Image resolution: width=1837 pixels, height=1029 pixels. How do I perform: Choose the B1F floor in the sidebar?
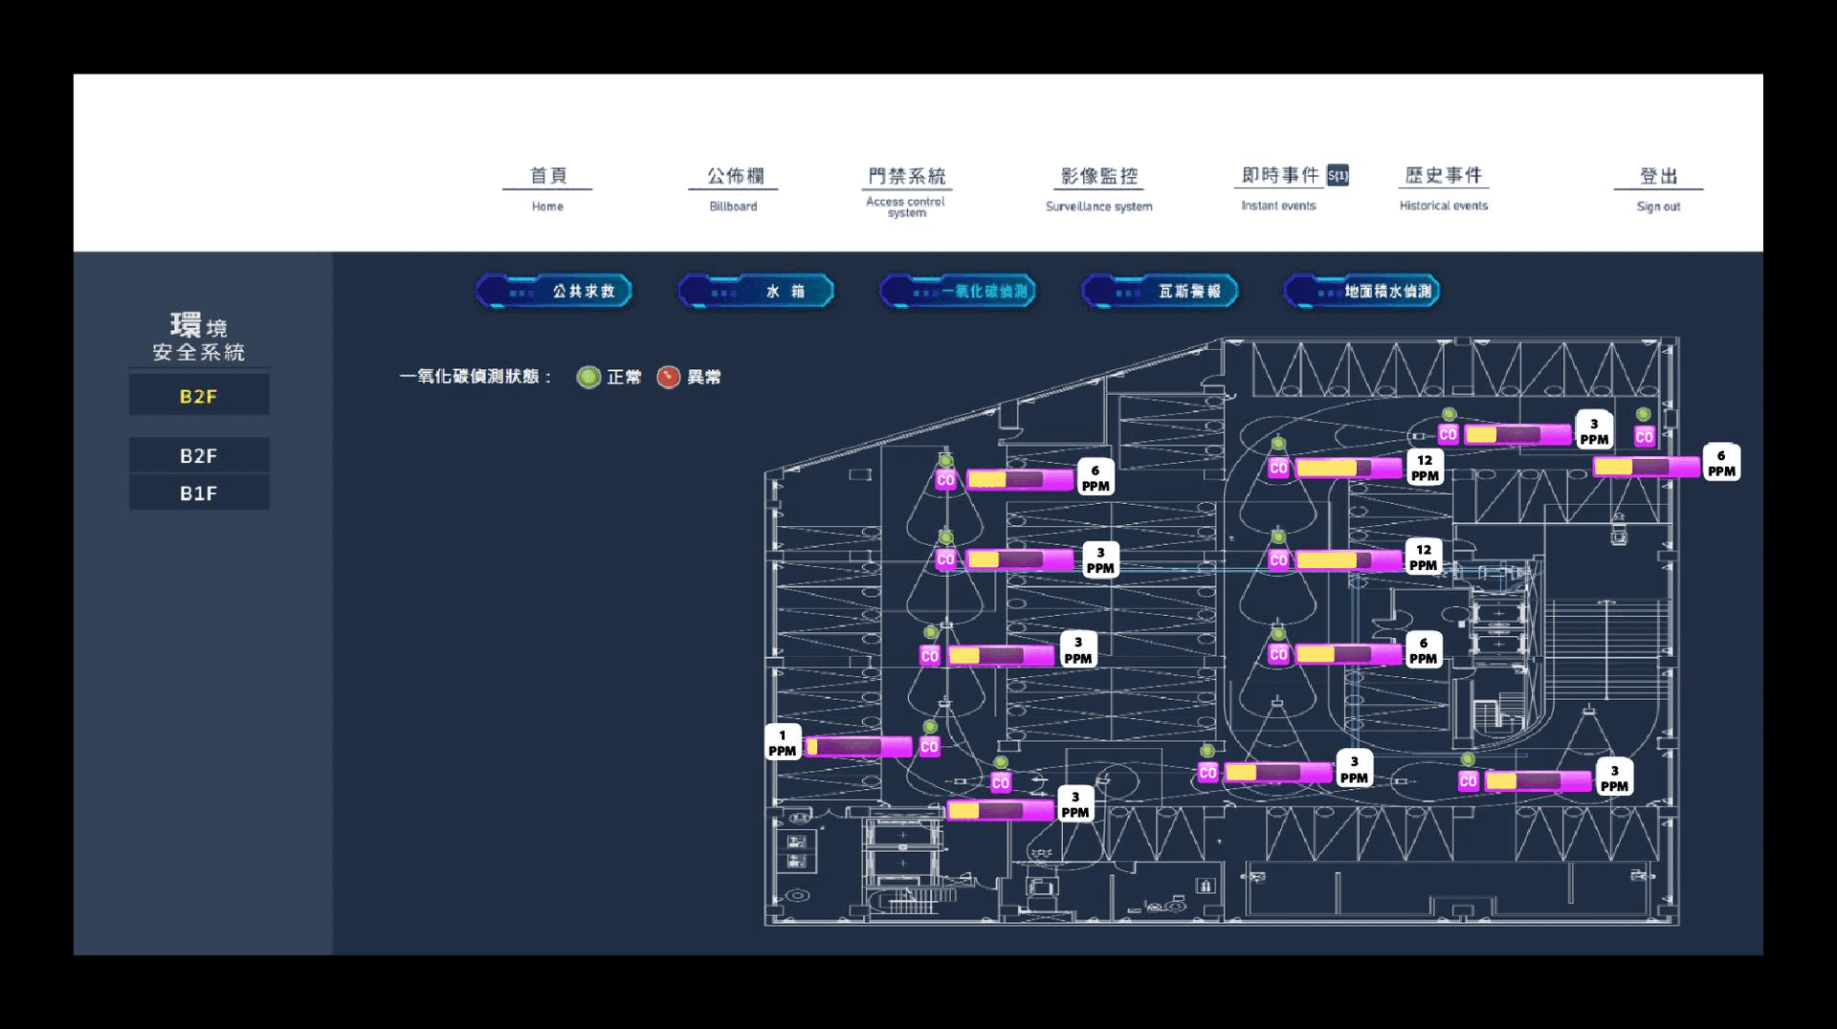click(199, 493)
